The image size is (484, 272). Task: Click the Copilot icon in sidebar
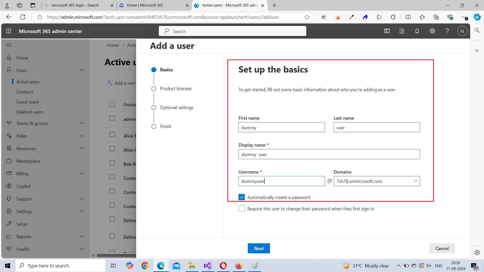coord(9,186)
